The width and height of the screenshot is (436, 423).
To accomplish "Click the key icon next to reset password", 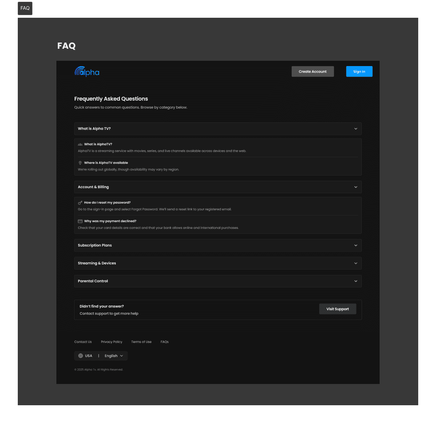I will [x=80, y=203].
